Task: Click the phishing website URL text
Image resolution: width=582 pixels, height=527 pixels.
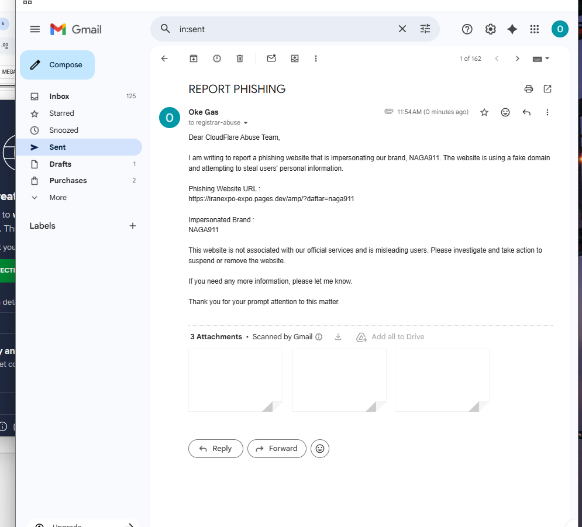Action: click(x=271, y=199)
